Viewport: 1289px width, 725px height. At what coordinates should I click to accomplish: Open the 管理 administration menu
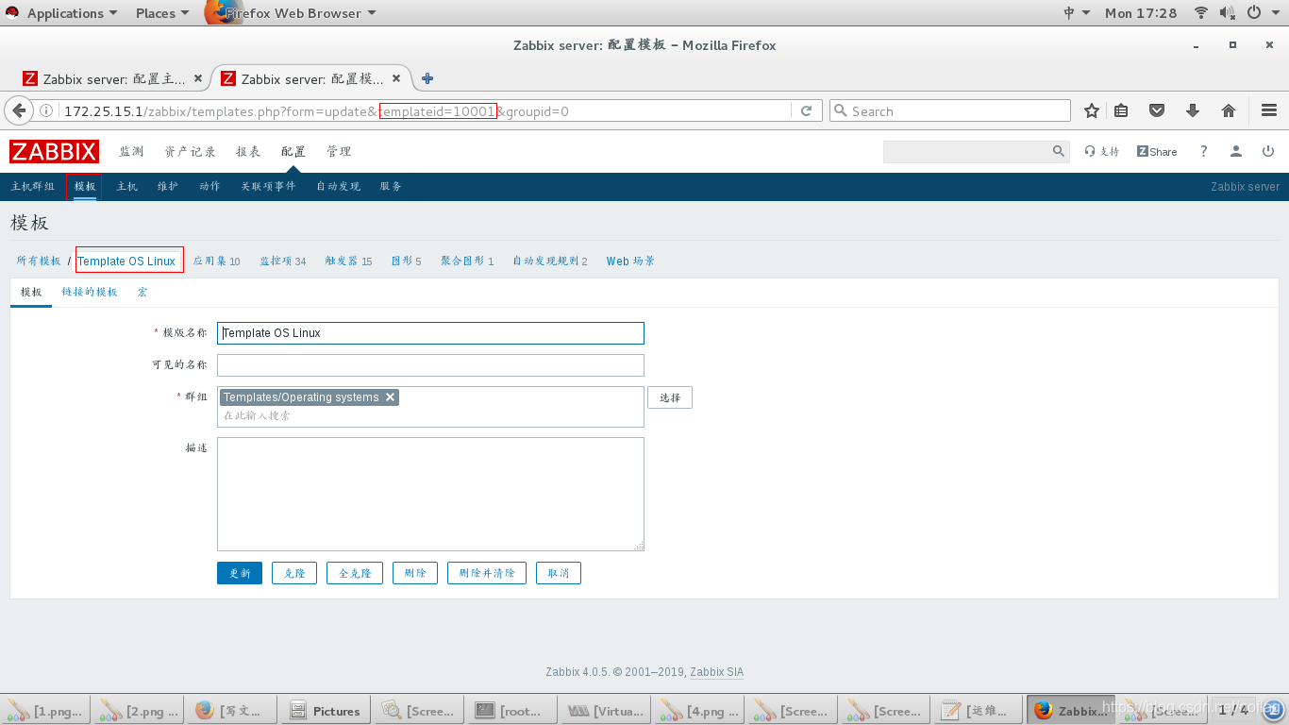pyautogui.click(x=339, y=152)
